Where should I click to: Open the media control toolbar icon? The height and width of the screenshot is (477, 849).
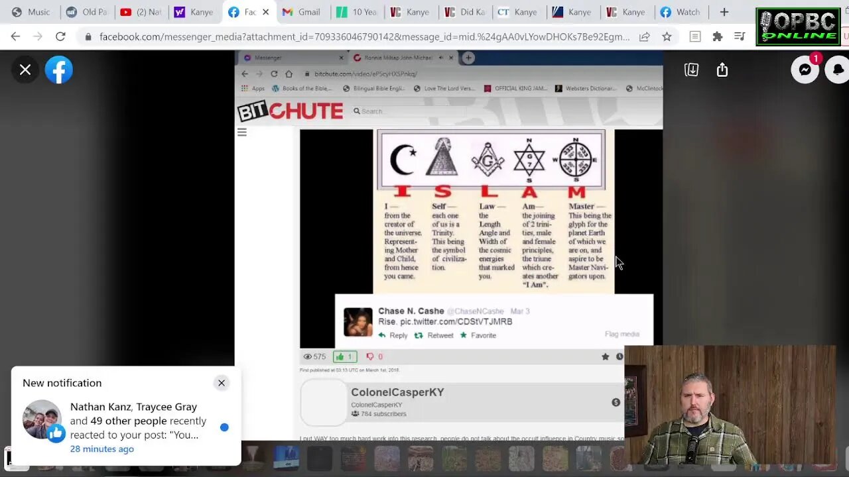[740, 37]
